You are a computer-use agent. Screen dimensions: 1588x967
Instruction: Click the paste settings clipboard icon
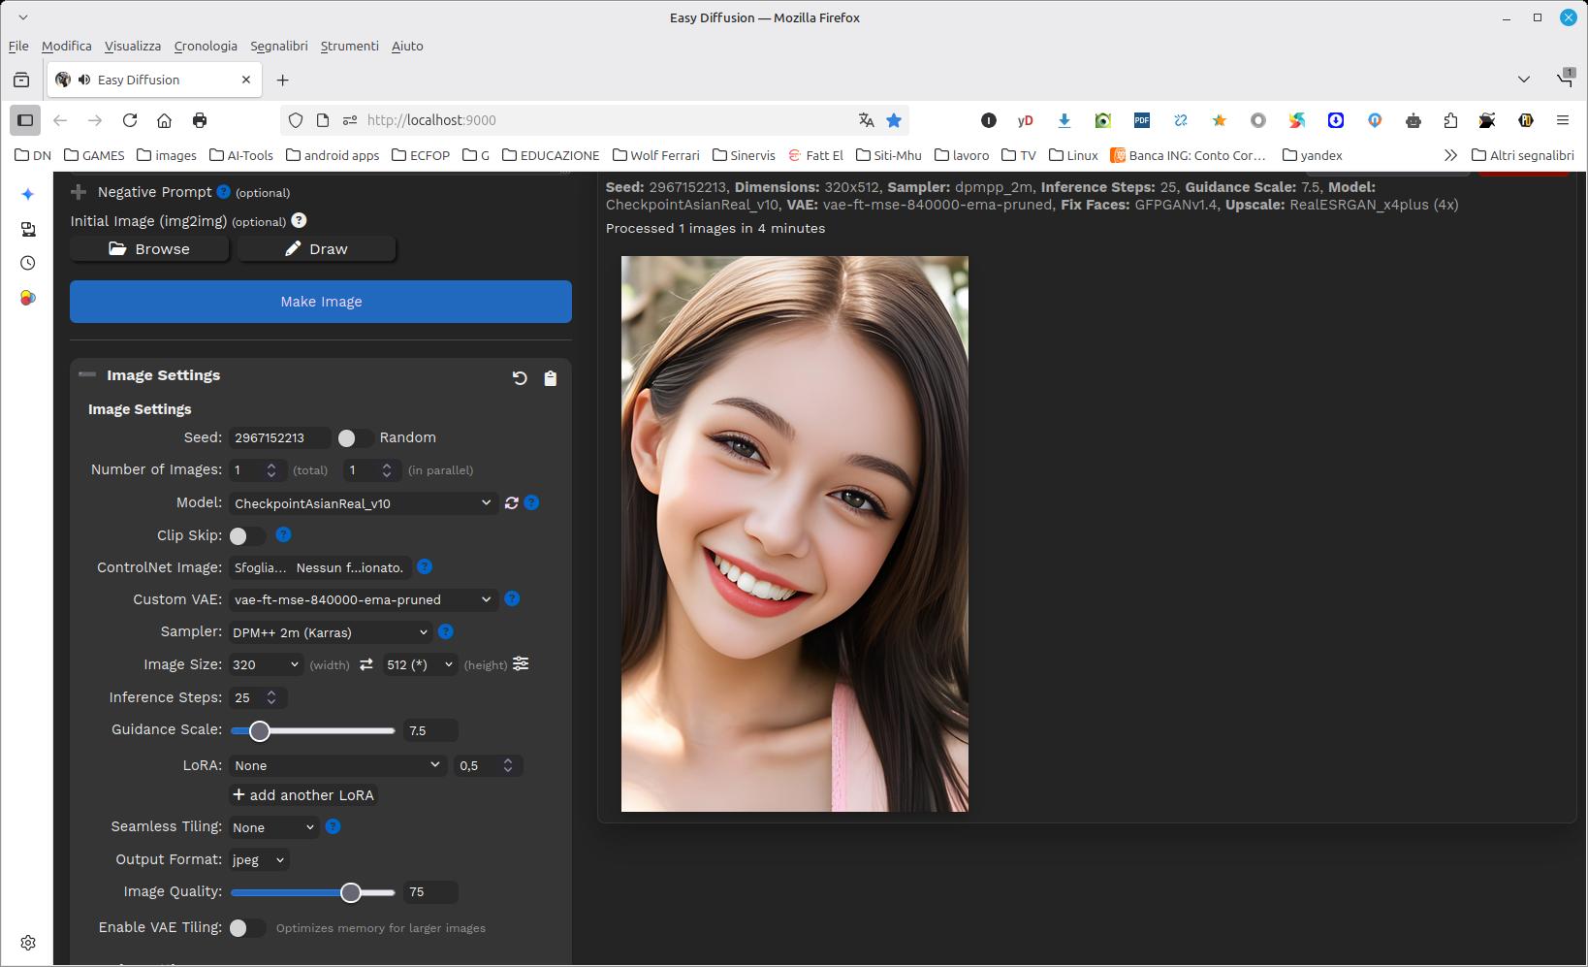click(551, 378)
